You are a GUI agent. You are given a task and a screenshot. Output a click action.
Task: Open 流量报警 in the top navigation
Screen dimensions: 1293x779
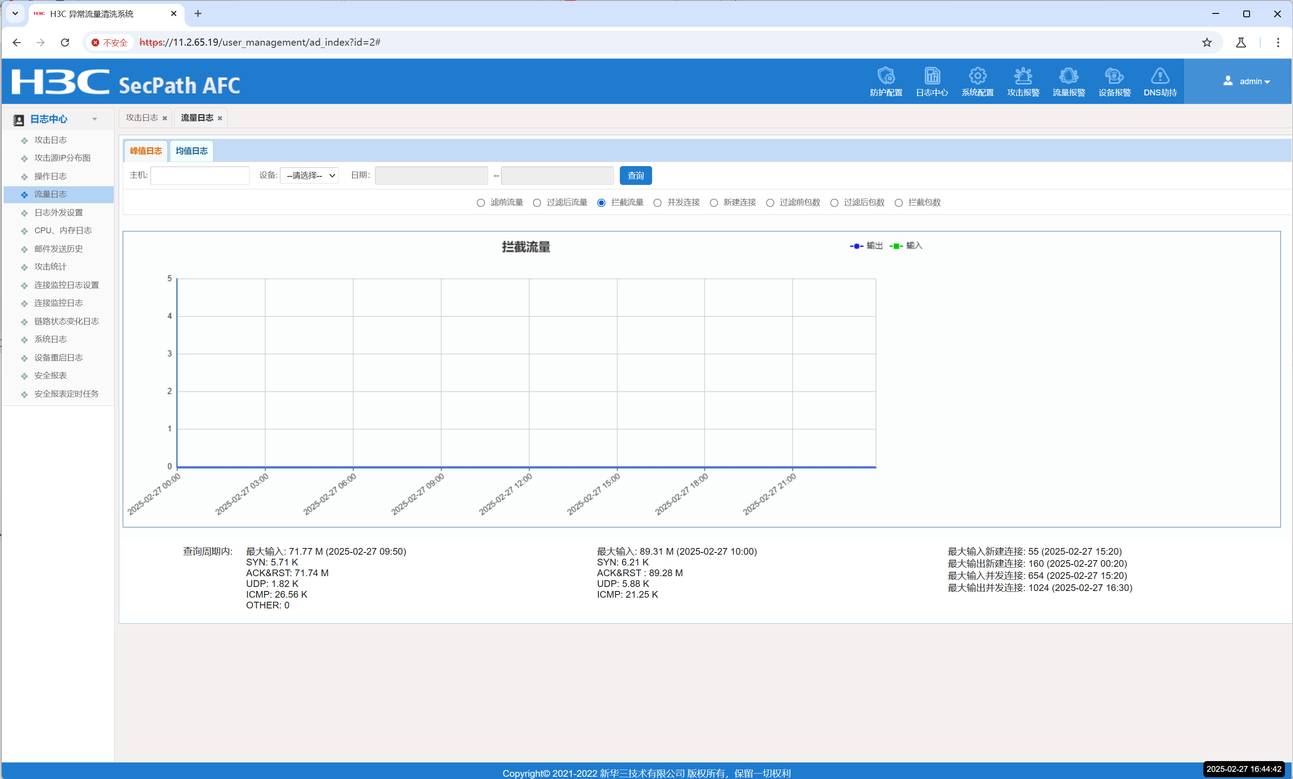(1069, 82)
